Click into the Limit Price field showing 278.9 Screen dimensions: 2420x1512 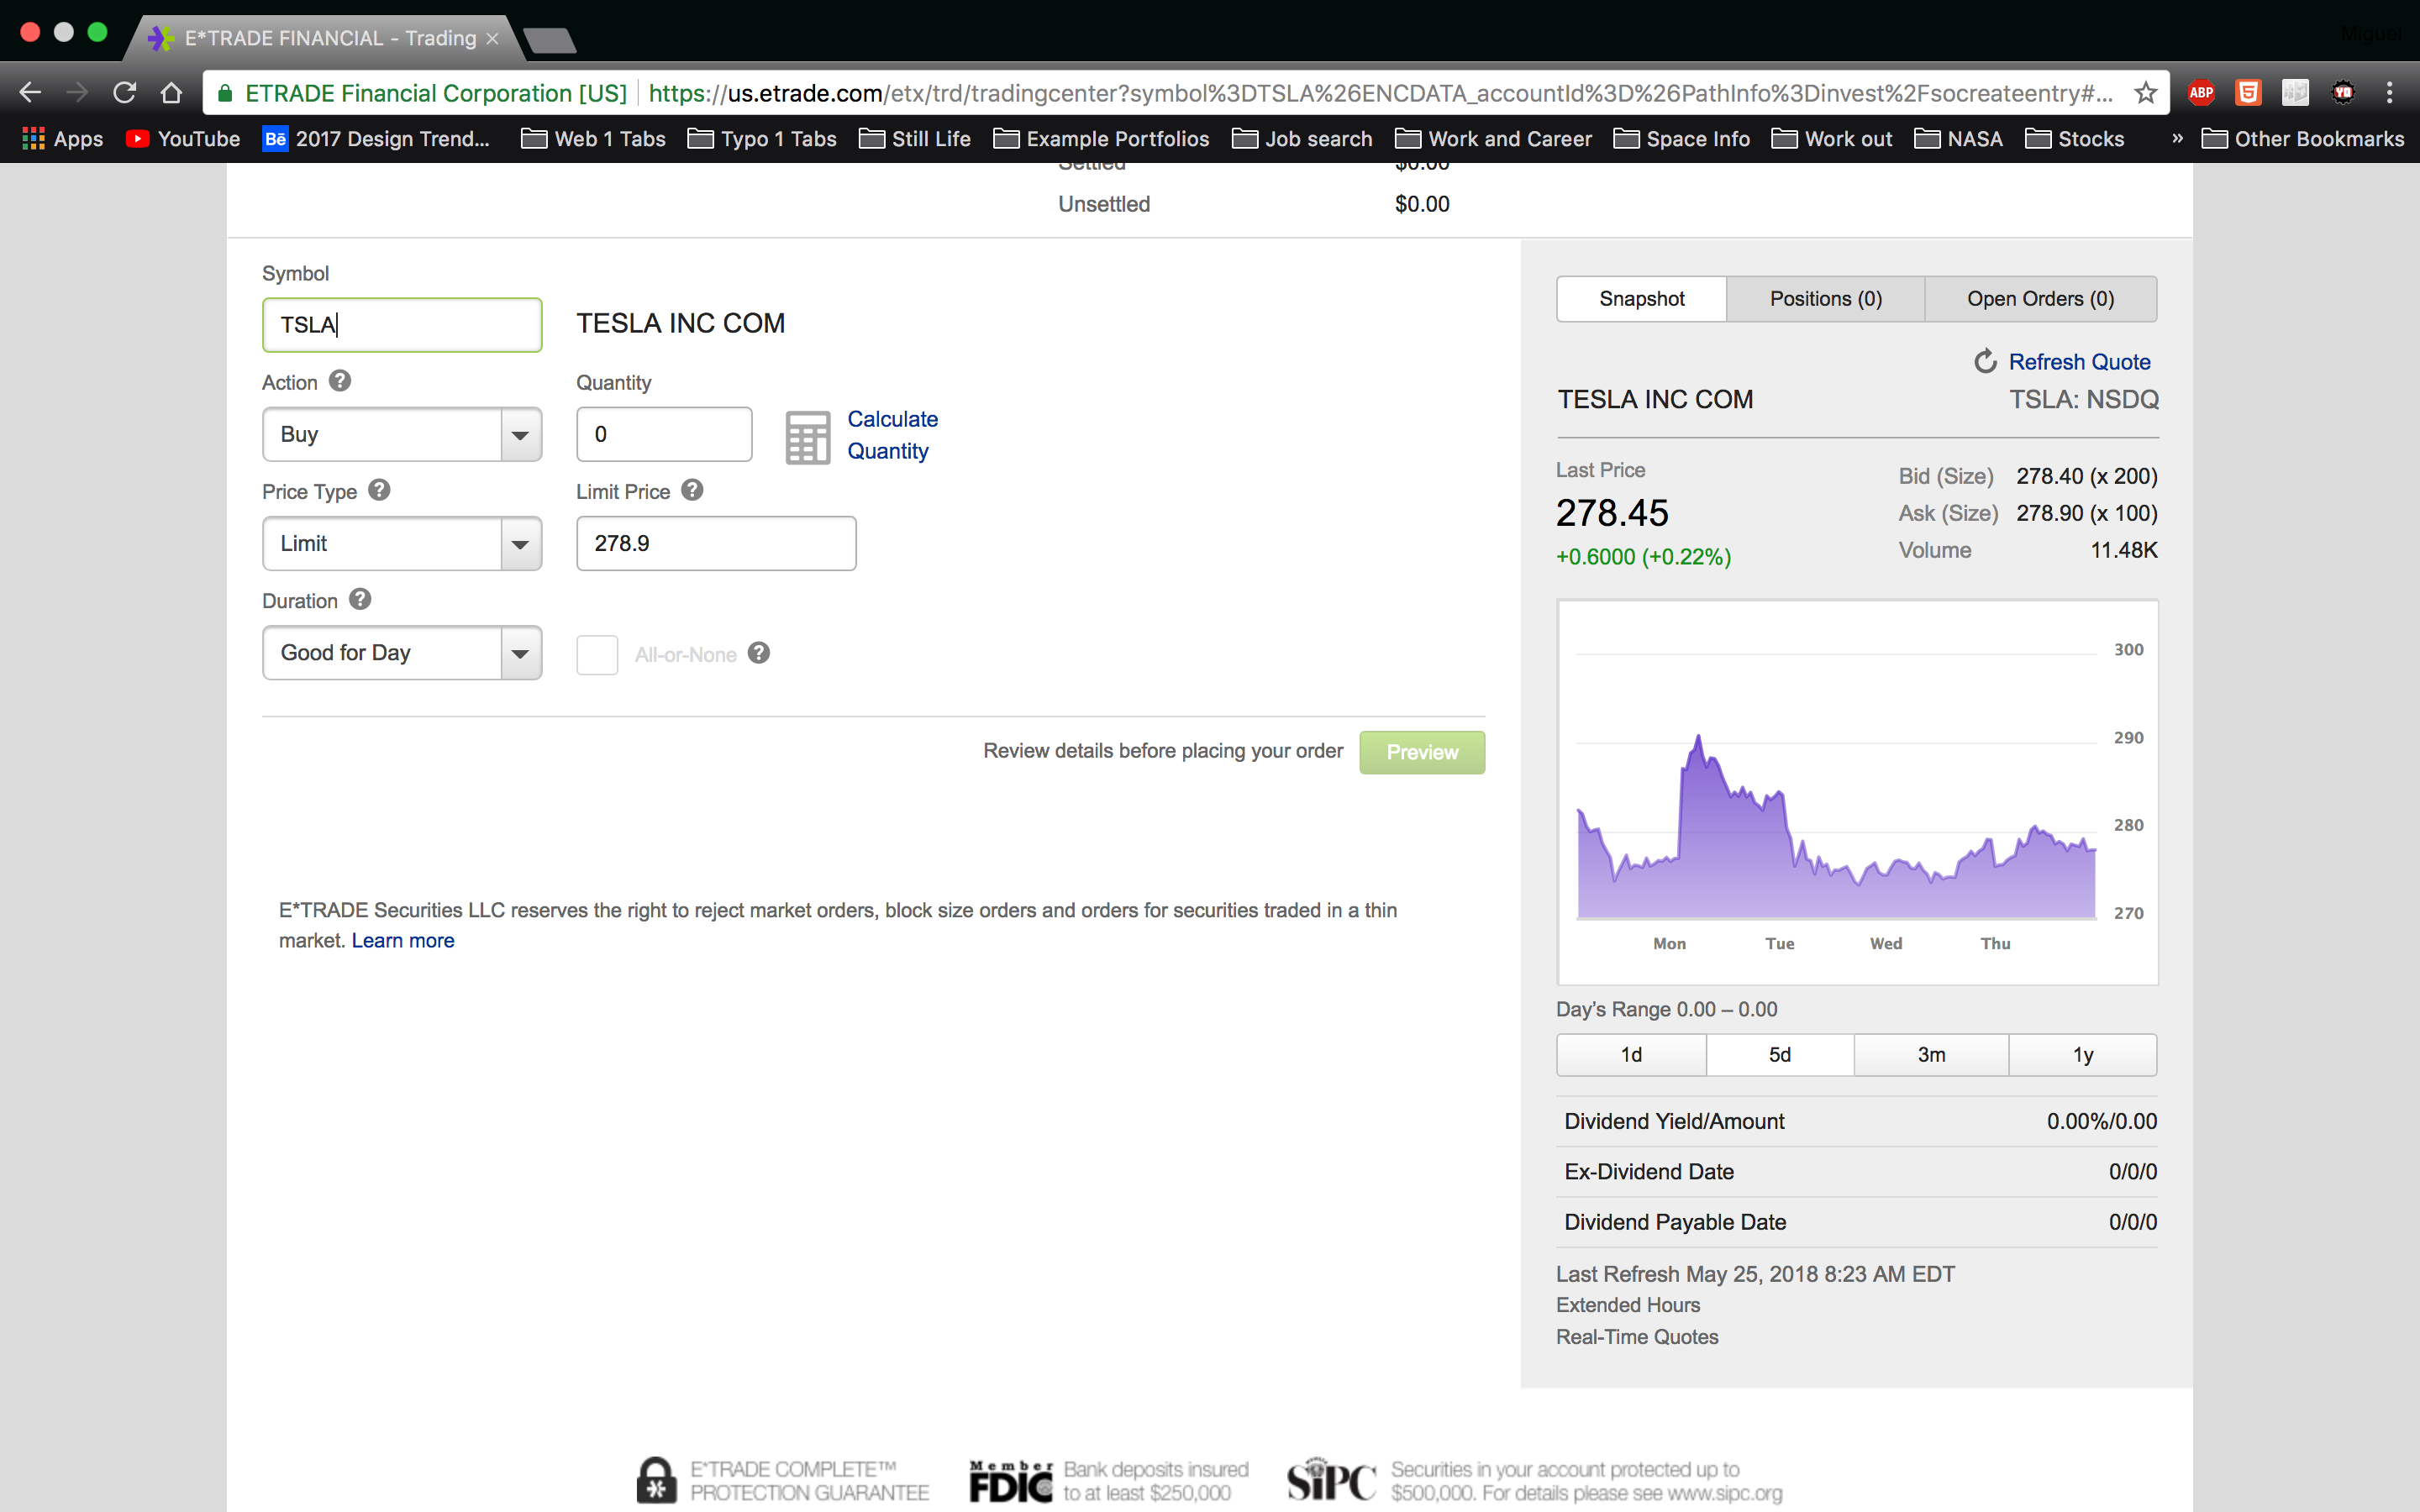tap(716, 543)
